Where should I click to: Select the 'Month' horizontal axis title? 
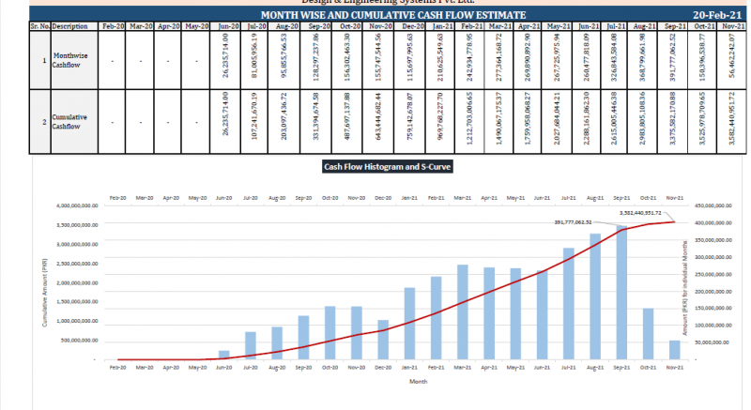[418, 381]
